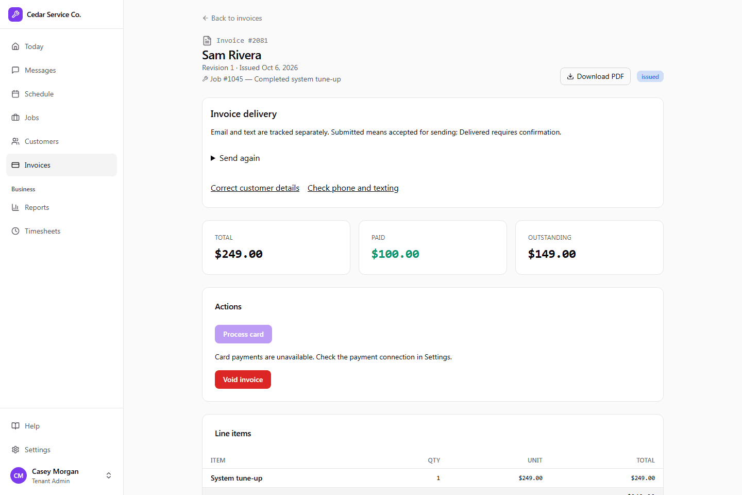Click the wrench icon beside Job #1045
This screenshot has width=742, height=495.
(x=205, y=79)
